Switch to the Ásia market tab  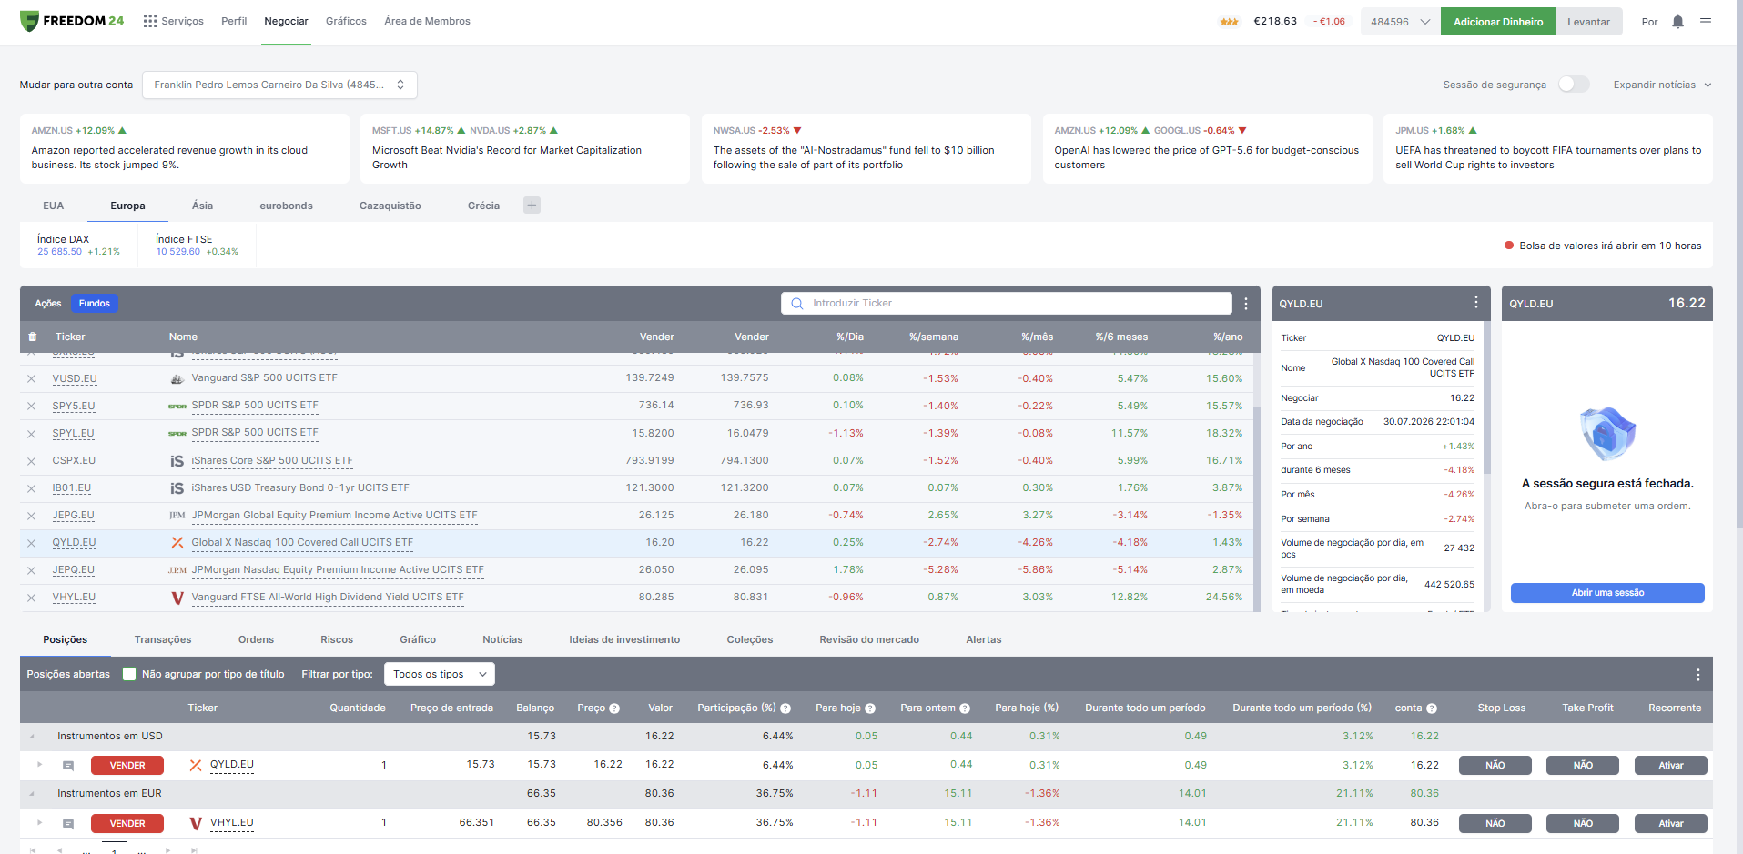(203, 206)
